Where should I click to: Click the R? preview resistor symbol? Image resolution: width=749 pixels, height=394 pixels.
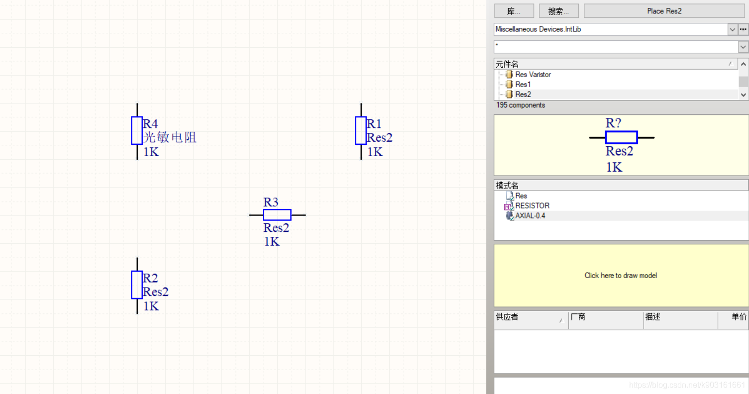[x=622, y=137]
